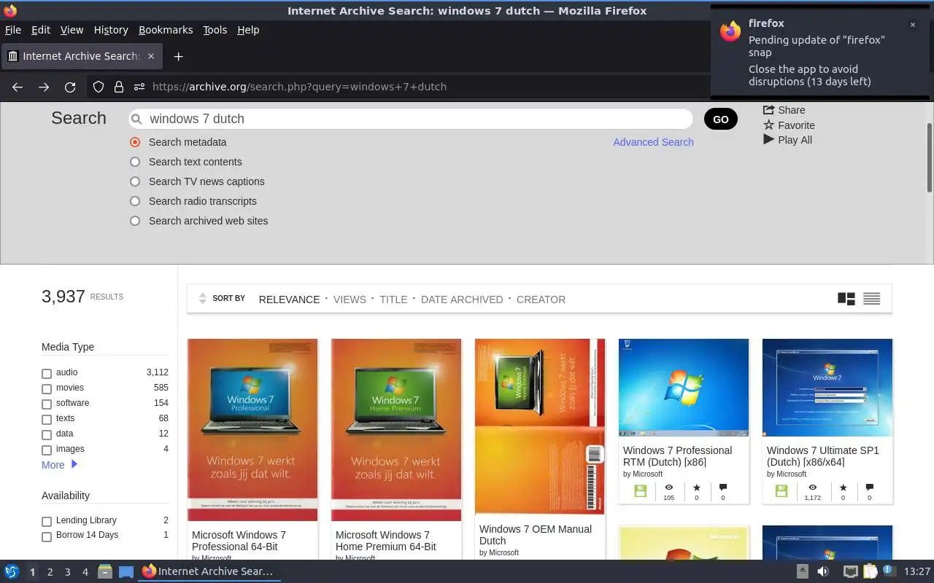The image size is (934, 583).
Task: Click software floppy icon for Windows 7 Ultimate SP1
Action: tap(781, 491)
